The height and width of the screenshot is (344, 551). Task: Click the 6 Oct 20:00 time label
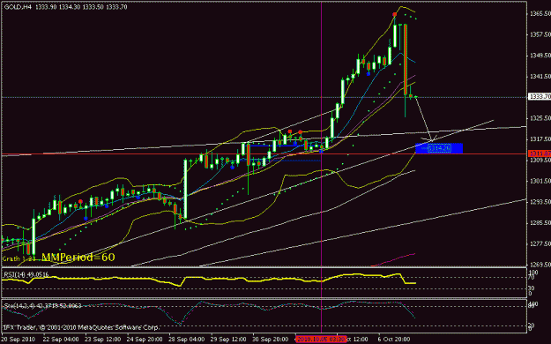pyautogui.click(x=394, y=340)
